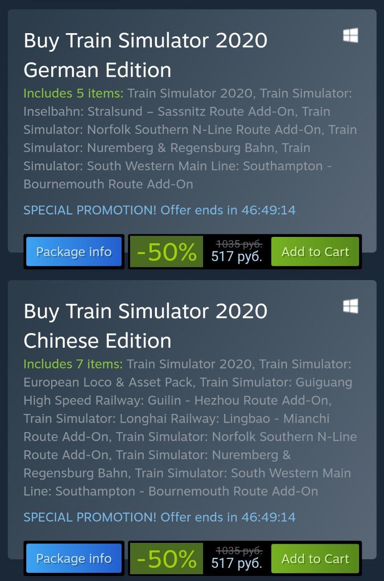The width and height of the screenshot is (384, 581).
Task: Click the Chinese Edition special promotion countdown text
Action: (160, 517)
